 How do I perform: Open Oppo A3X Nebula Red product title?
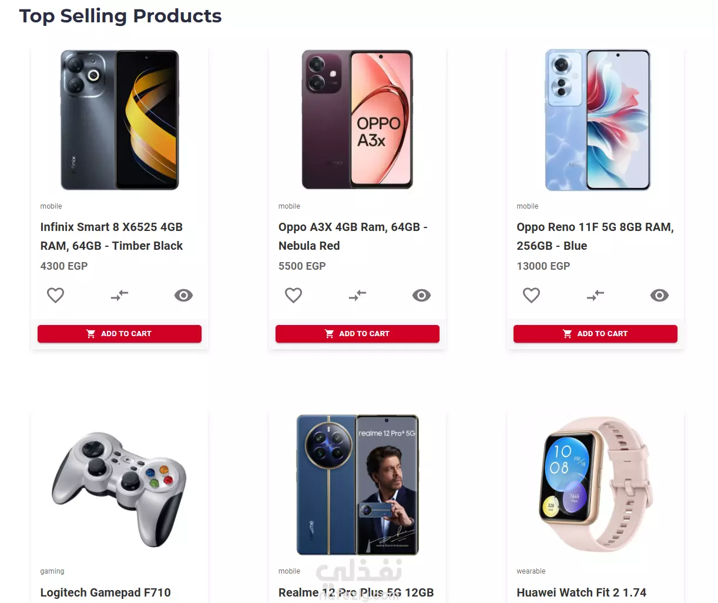click(353, 236)
